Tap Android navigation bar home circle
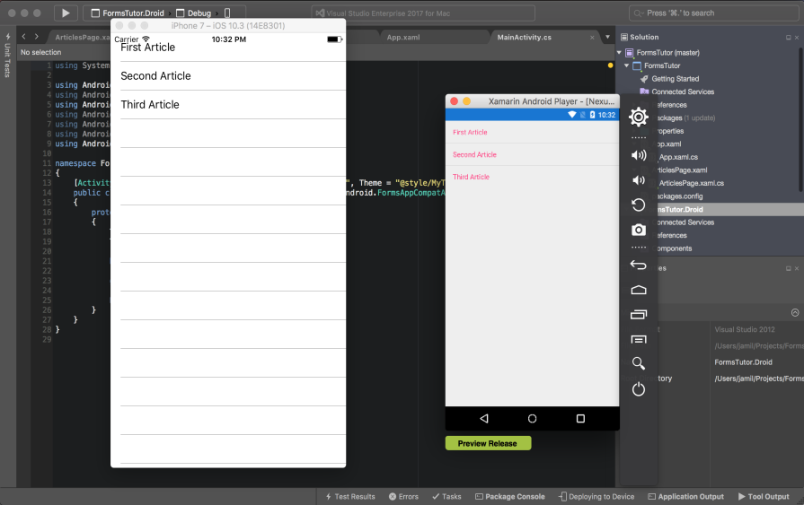 (x=532, y=419)
